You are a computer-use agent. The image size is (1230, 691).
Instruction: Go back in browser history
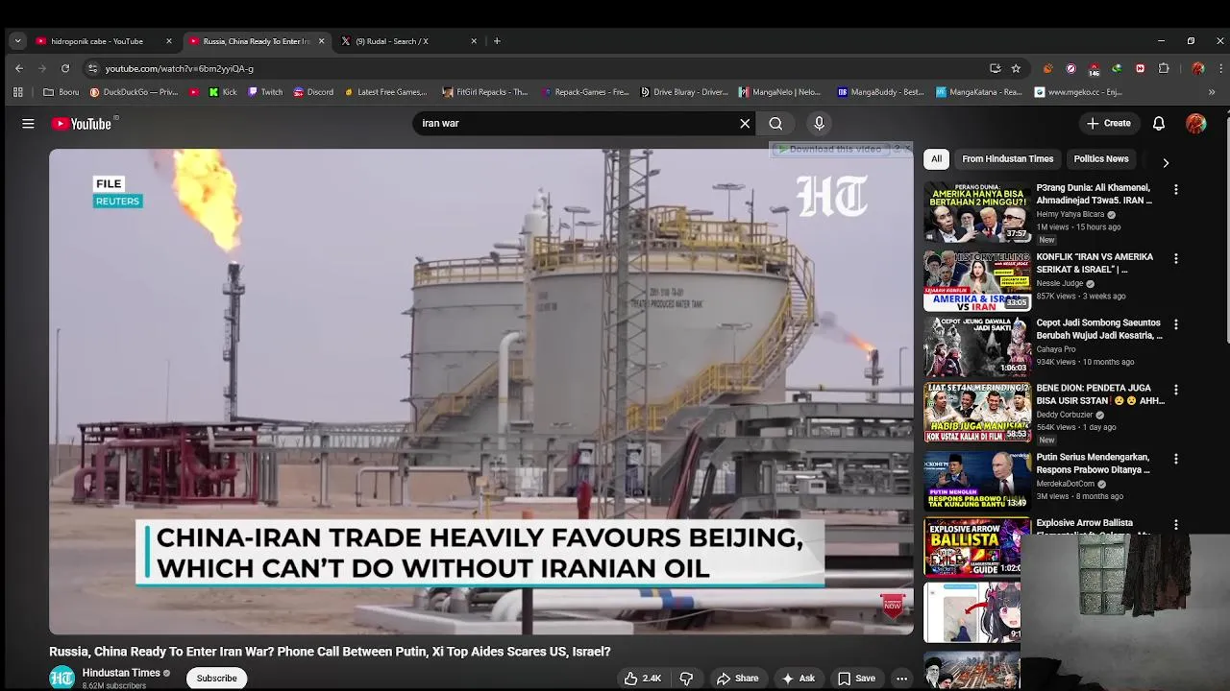pyautogui.click(x=19, y=68)
